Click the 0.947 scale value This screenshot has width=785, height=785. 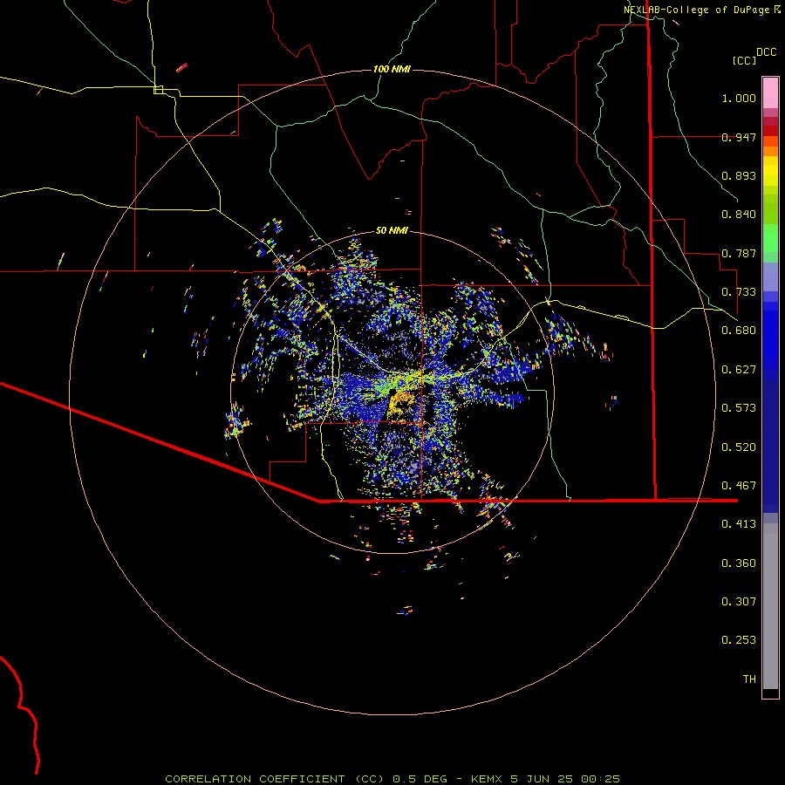point(739,137)
